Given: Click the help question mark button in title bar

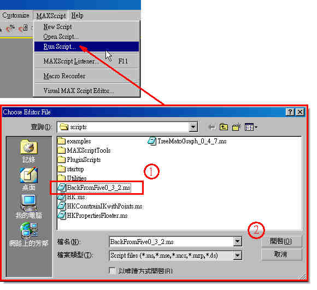Looking at the screenshot, I should coord(290,112).
